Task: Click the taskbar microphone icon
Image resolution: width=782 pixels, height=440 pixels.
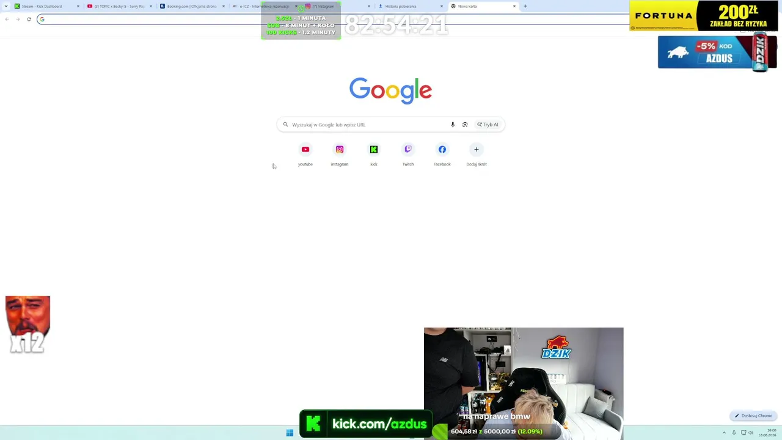Action: tap(734, 433)
